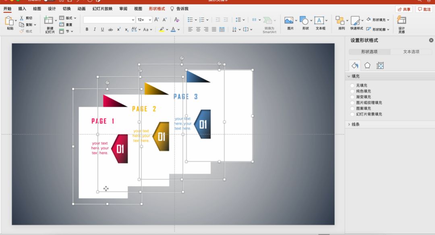The image size is (435, 235).
Task: Select the No fill (无填充) radio option
Action: (x=352, y=85)
